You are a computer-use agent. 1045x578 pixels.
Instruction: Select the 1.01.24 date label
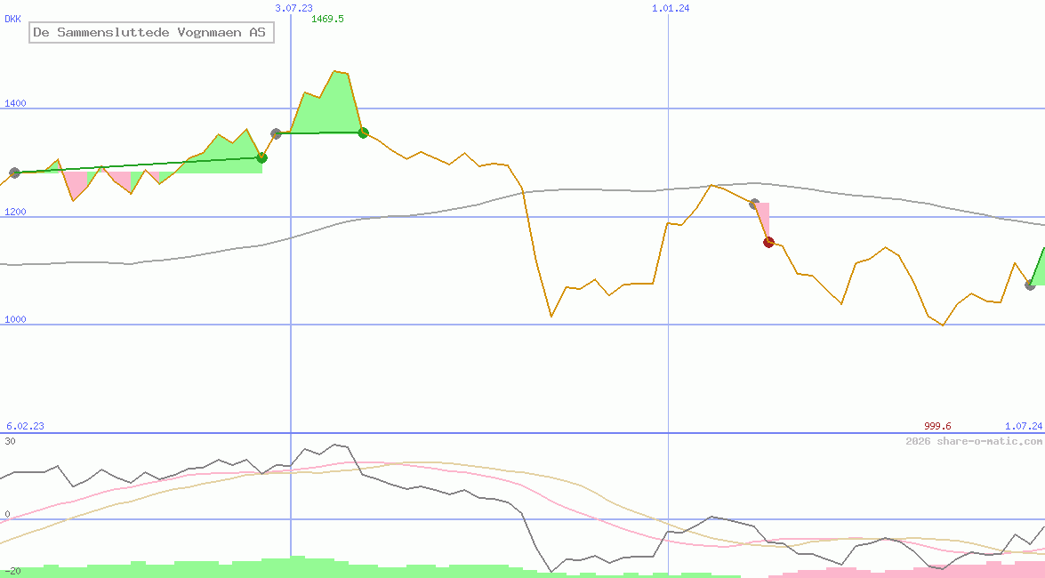tap(671, 8)
